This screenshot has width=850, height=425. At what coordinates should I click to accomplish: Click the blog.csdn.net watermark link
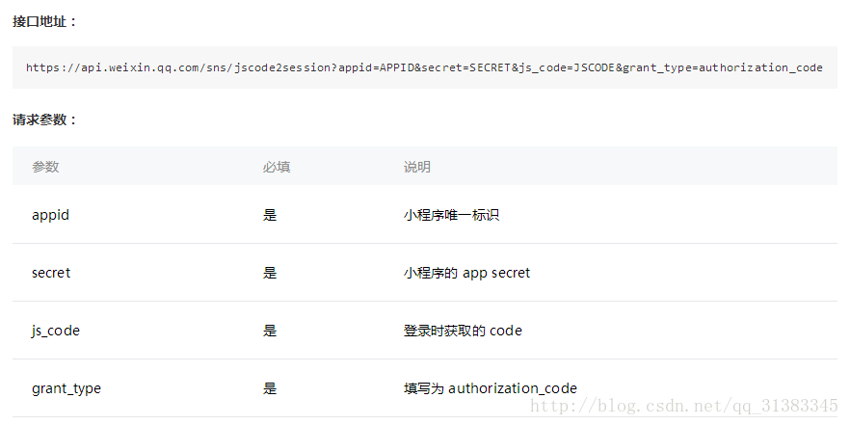(x=685, y=406)
